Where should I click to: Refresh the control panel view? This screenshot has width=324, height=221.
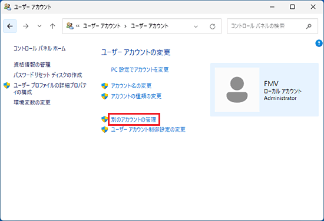pos(213,26)
